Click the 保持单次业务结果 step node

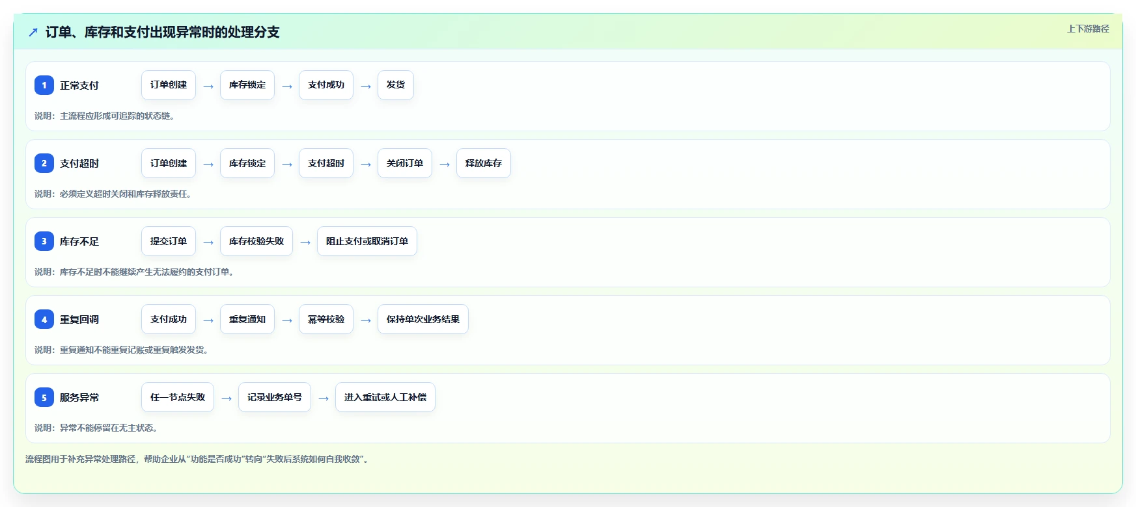click(x=423, y=319)
